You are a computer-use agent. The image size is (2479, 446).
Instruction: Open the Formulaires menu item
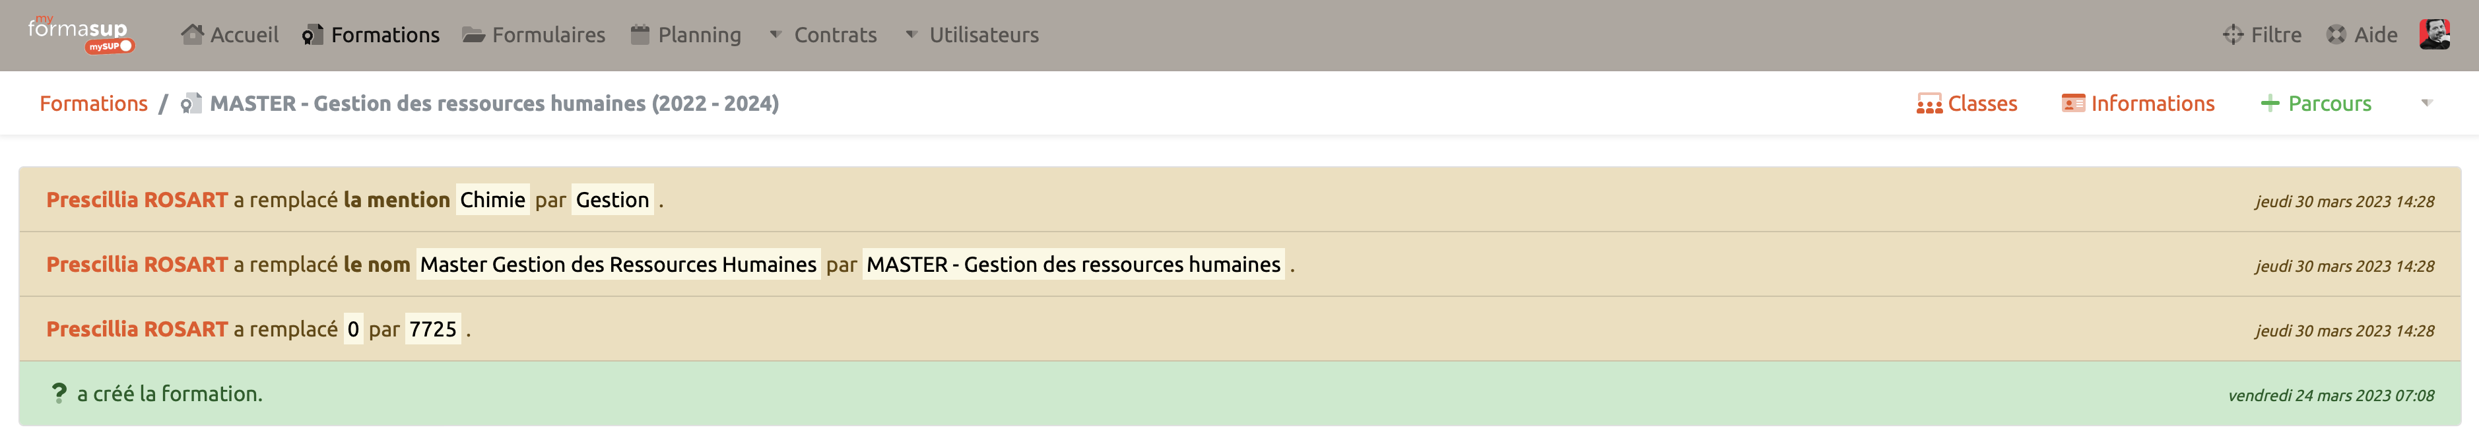coord(548,34)
